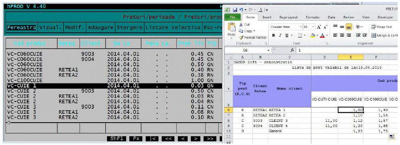Apply red Font Color letter A
The height and width of the screenshot is (145, 400).
pos(323,35)
